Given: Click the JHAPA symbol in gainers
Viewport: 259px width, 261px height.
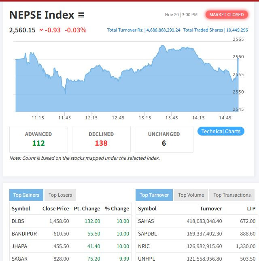Looking at the screenshot, I should click(19, 246).
